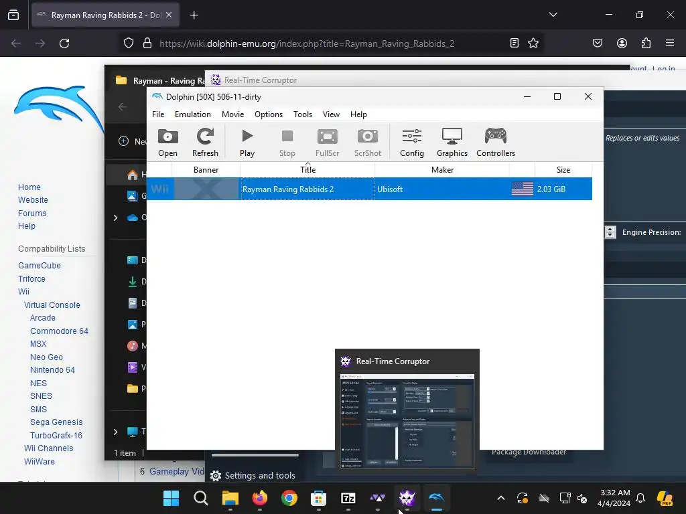
Task: Open Controllers configuration in Dolphin
Action: pyautogui.click(x=496, y=143)
